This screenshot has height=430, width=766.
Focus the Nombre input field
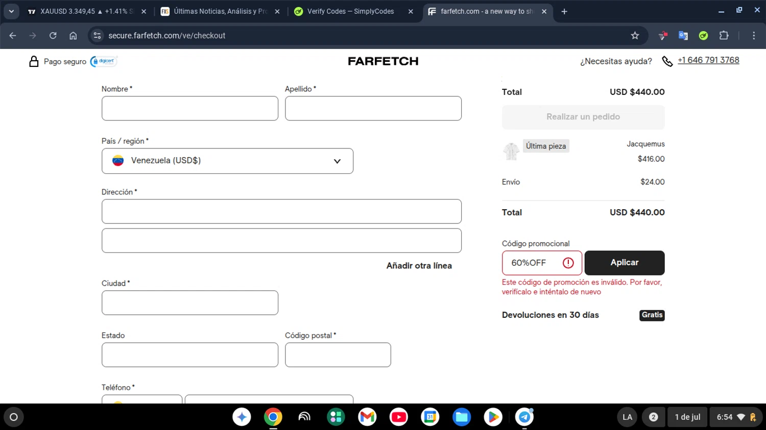(190, 108)
